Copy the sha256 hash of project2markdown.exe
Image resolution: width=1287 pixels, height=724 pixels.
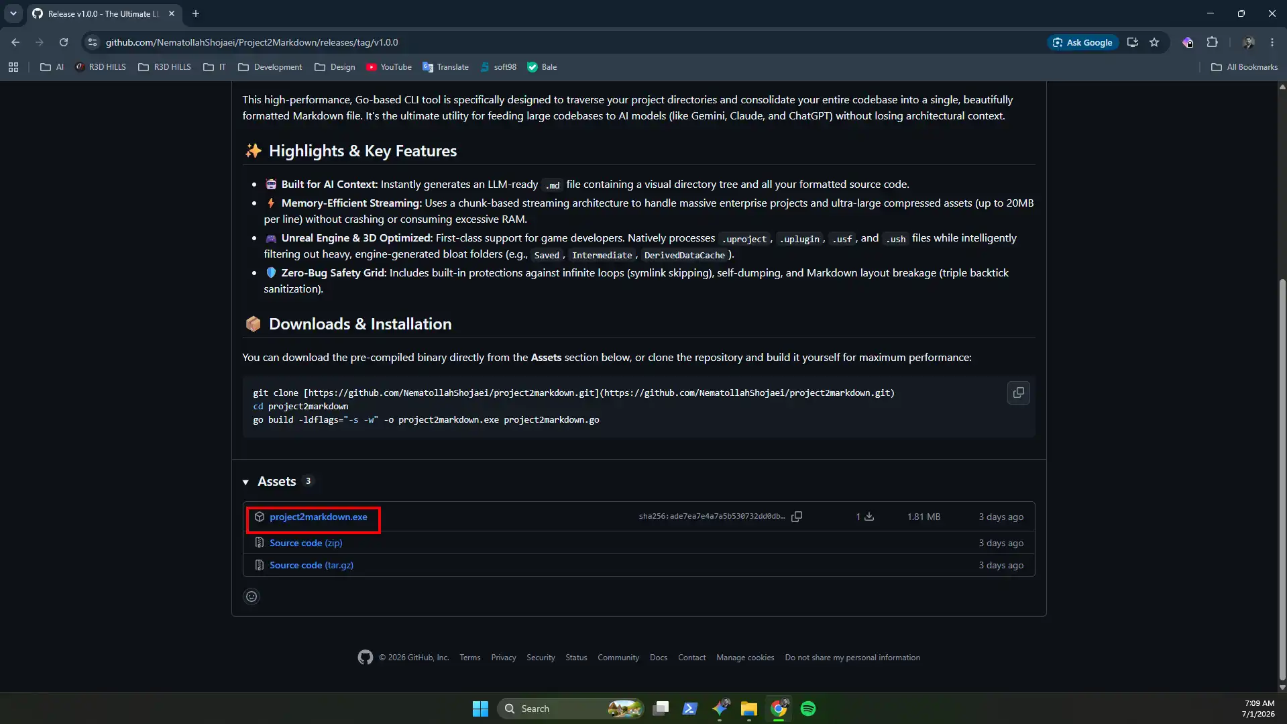coord(797,517)
